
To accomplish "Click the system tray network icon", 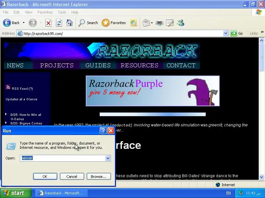I will 241,193.
